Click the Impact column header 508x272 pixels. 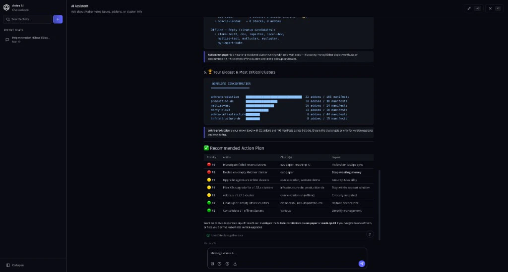[x=336, y=157]
